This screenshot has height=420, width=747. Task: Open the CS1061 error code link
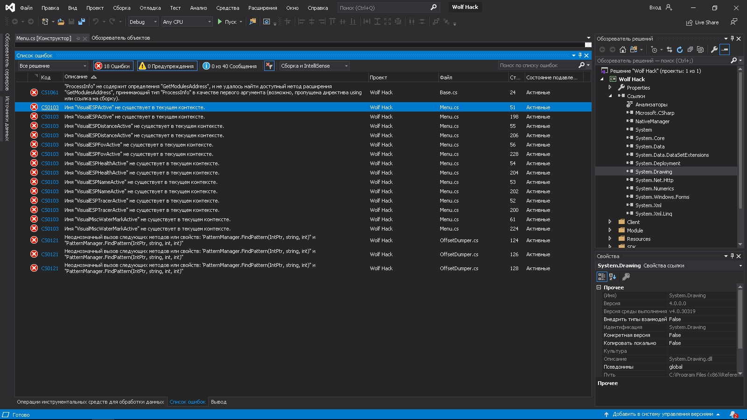pos(49,92)
